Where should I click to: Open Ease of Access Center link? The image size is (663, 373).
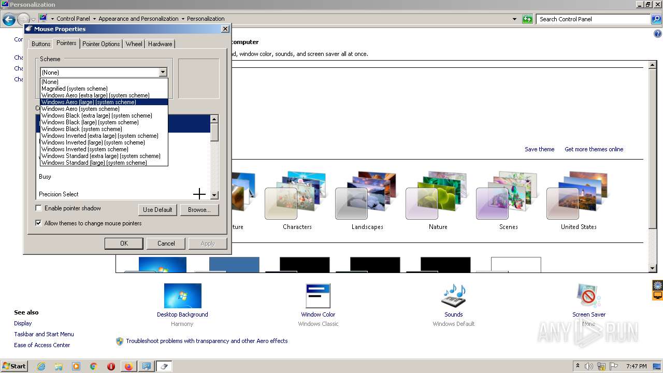click(x=42, y=345)
